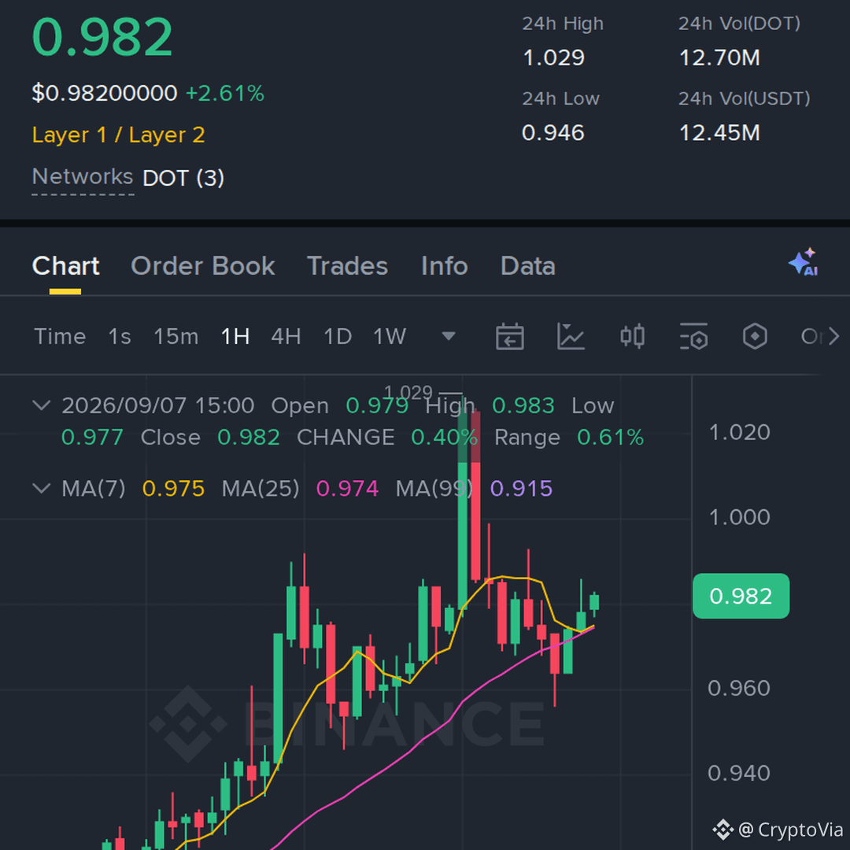Click the Binance watermark logo on chart
850x850 pixels.
187,724
